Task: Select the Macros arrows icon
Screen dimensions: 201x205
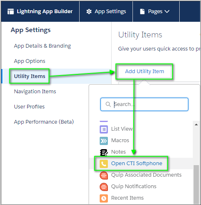Action: pyautogui.click(x=104, y=141)
